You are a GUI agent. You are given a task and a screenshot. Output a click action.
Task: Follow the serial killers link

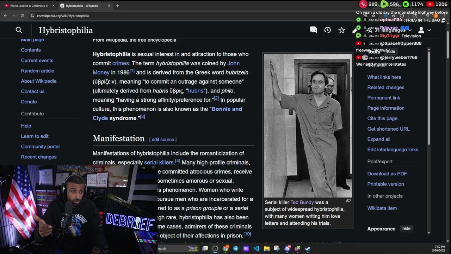(159, 163)
